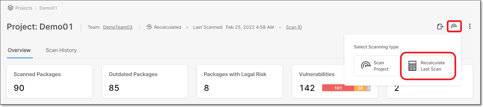Click the Recalculated status icon

coord(149,27)
